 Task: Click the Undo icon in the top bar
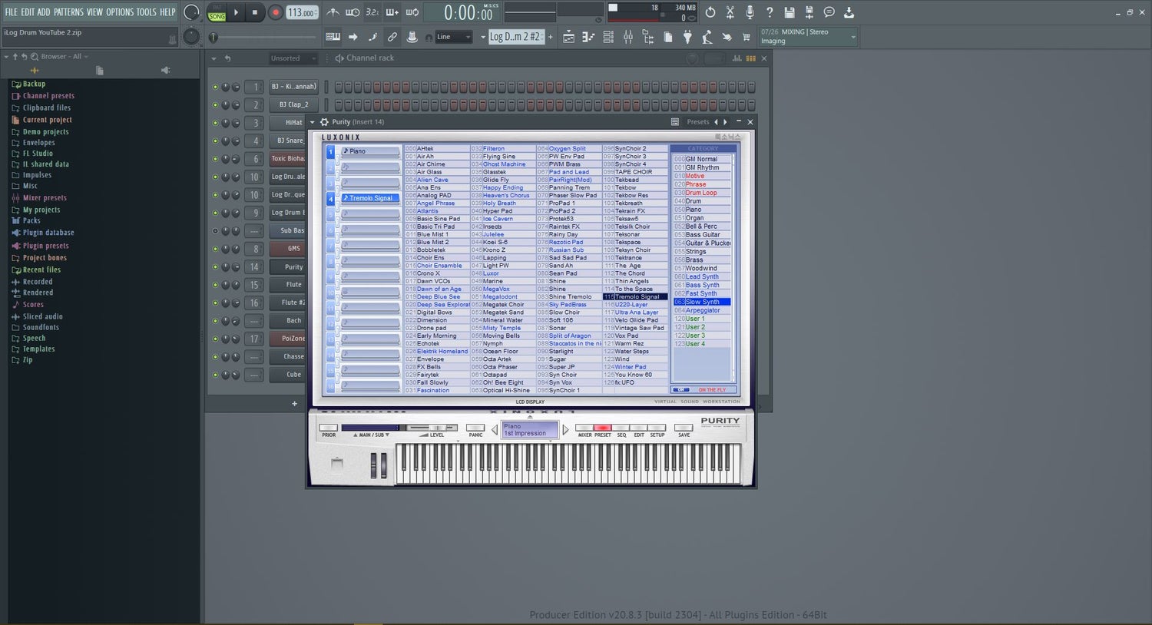point(710,12)
